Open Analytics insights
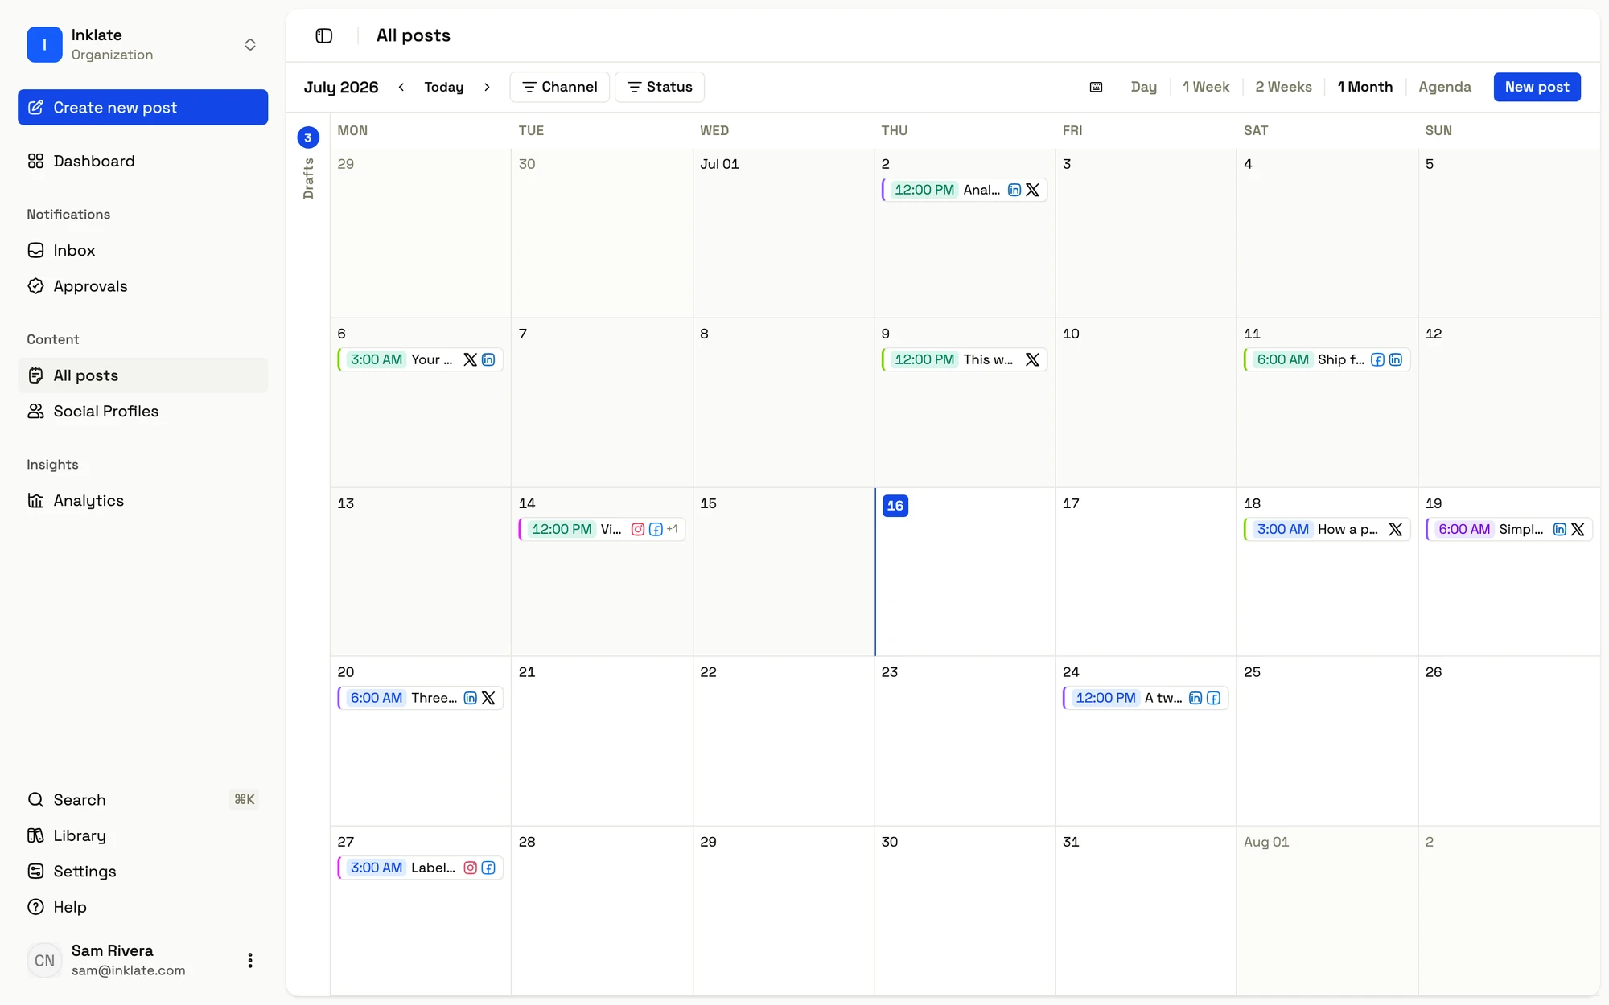The height and width of the screenshot is (1005, 1609). 142,500
